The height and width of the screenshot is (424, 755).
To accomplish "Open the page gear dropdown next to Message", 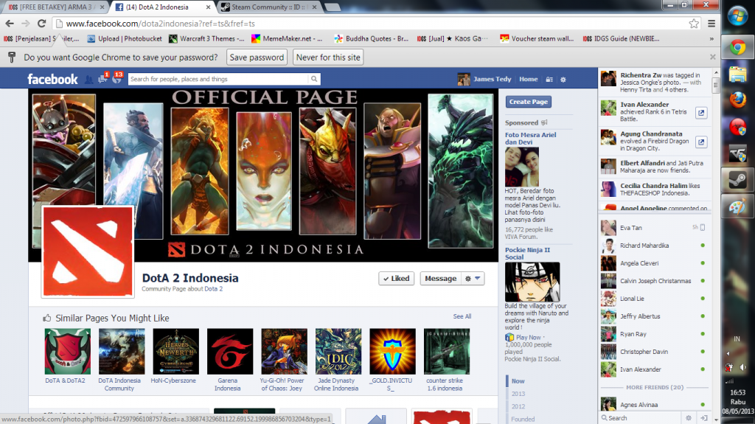I will click(473, 279).
